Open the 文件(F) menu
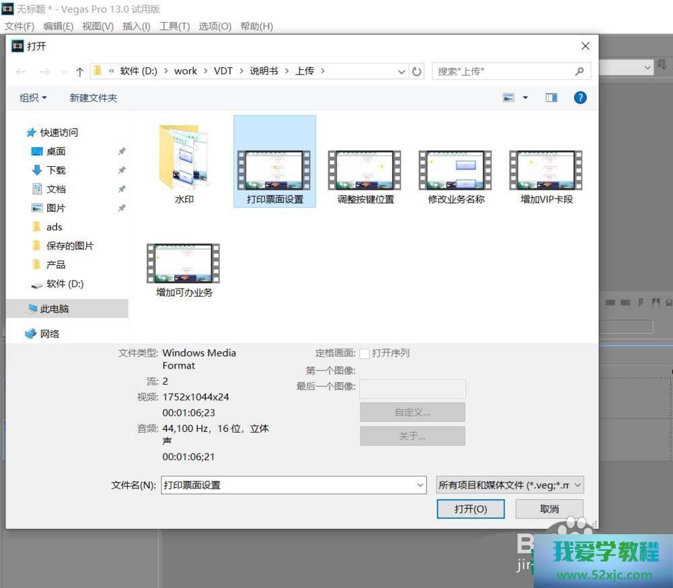Screen dimensions: 673x588 pos(20,26)
